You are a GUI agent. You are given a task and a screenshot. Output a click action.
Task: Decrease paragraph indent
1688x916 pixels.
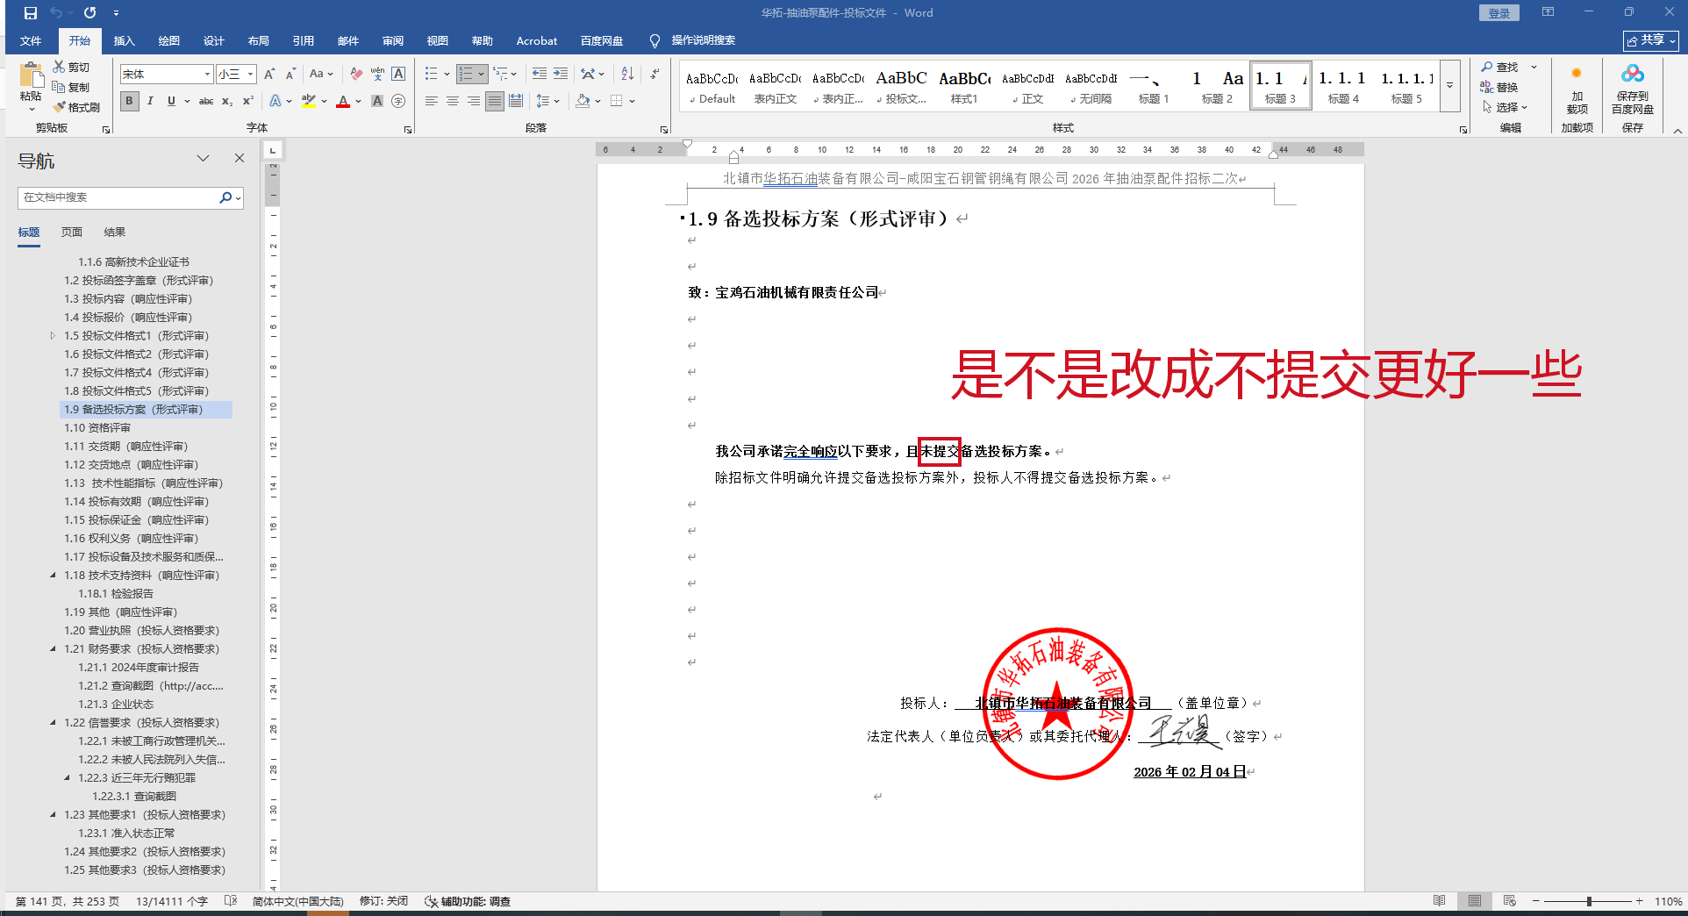pos(539,74)
